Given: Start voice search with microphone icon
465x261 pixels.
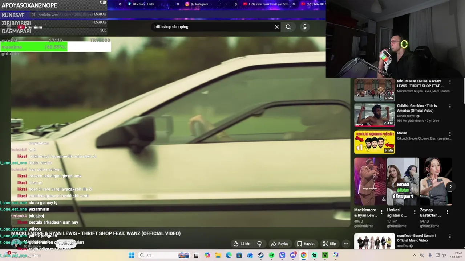Looking at the screenshot, I should (x=305, y=27).
